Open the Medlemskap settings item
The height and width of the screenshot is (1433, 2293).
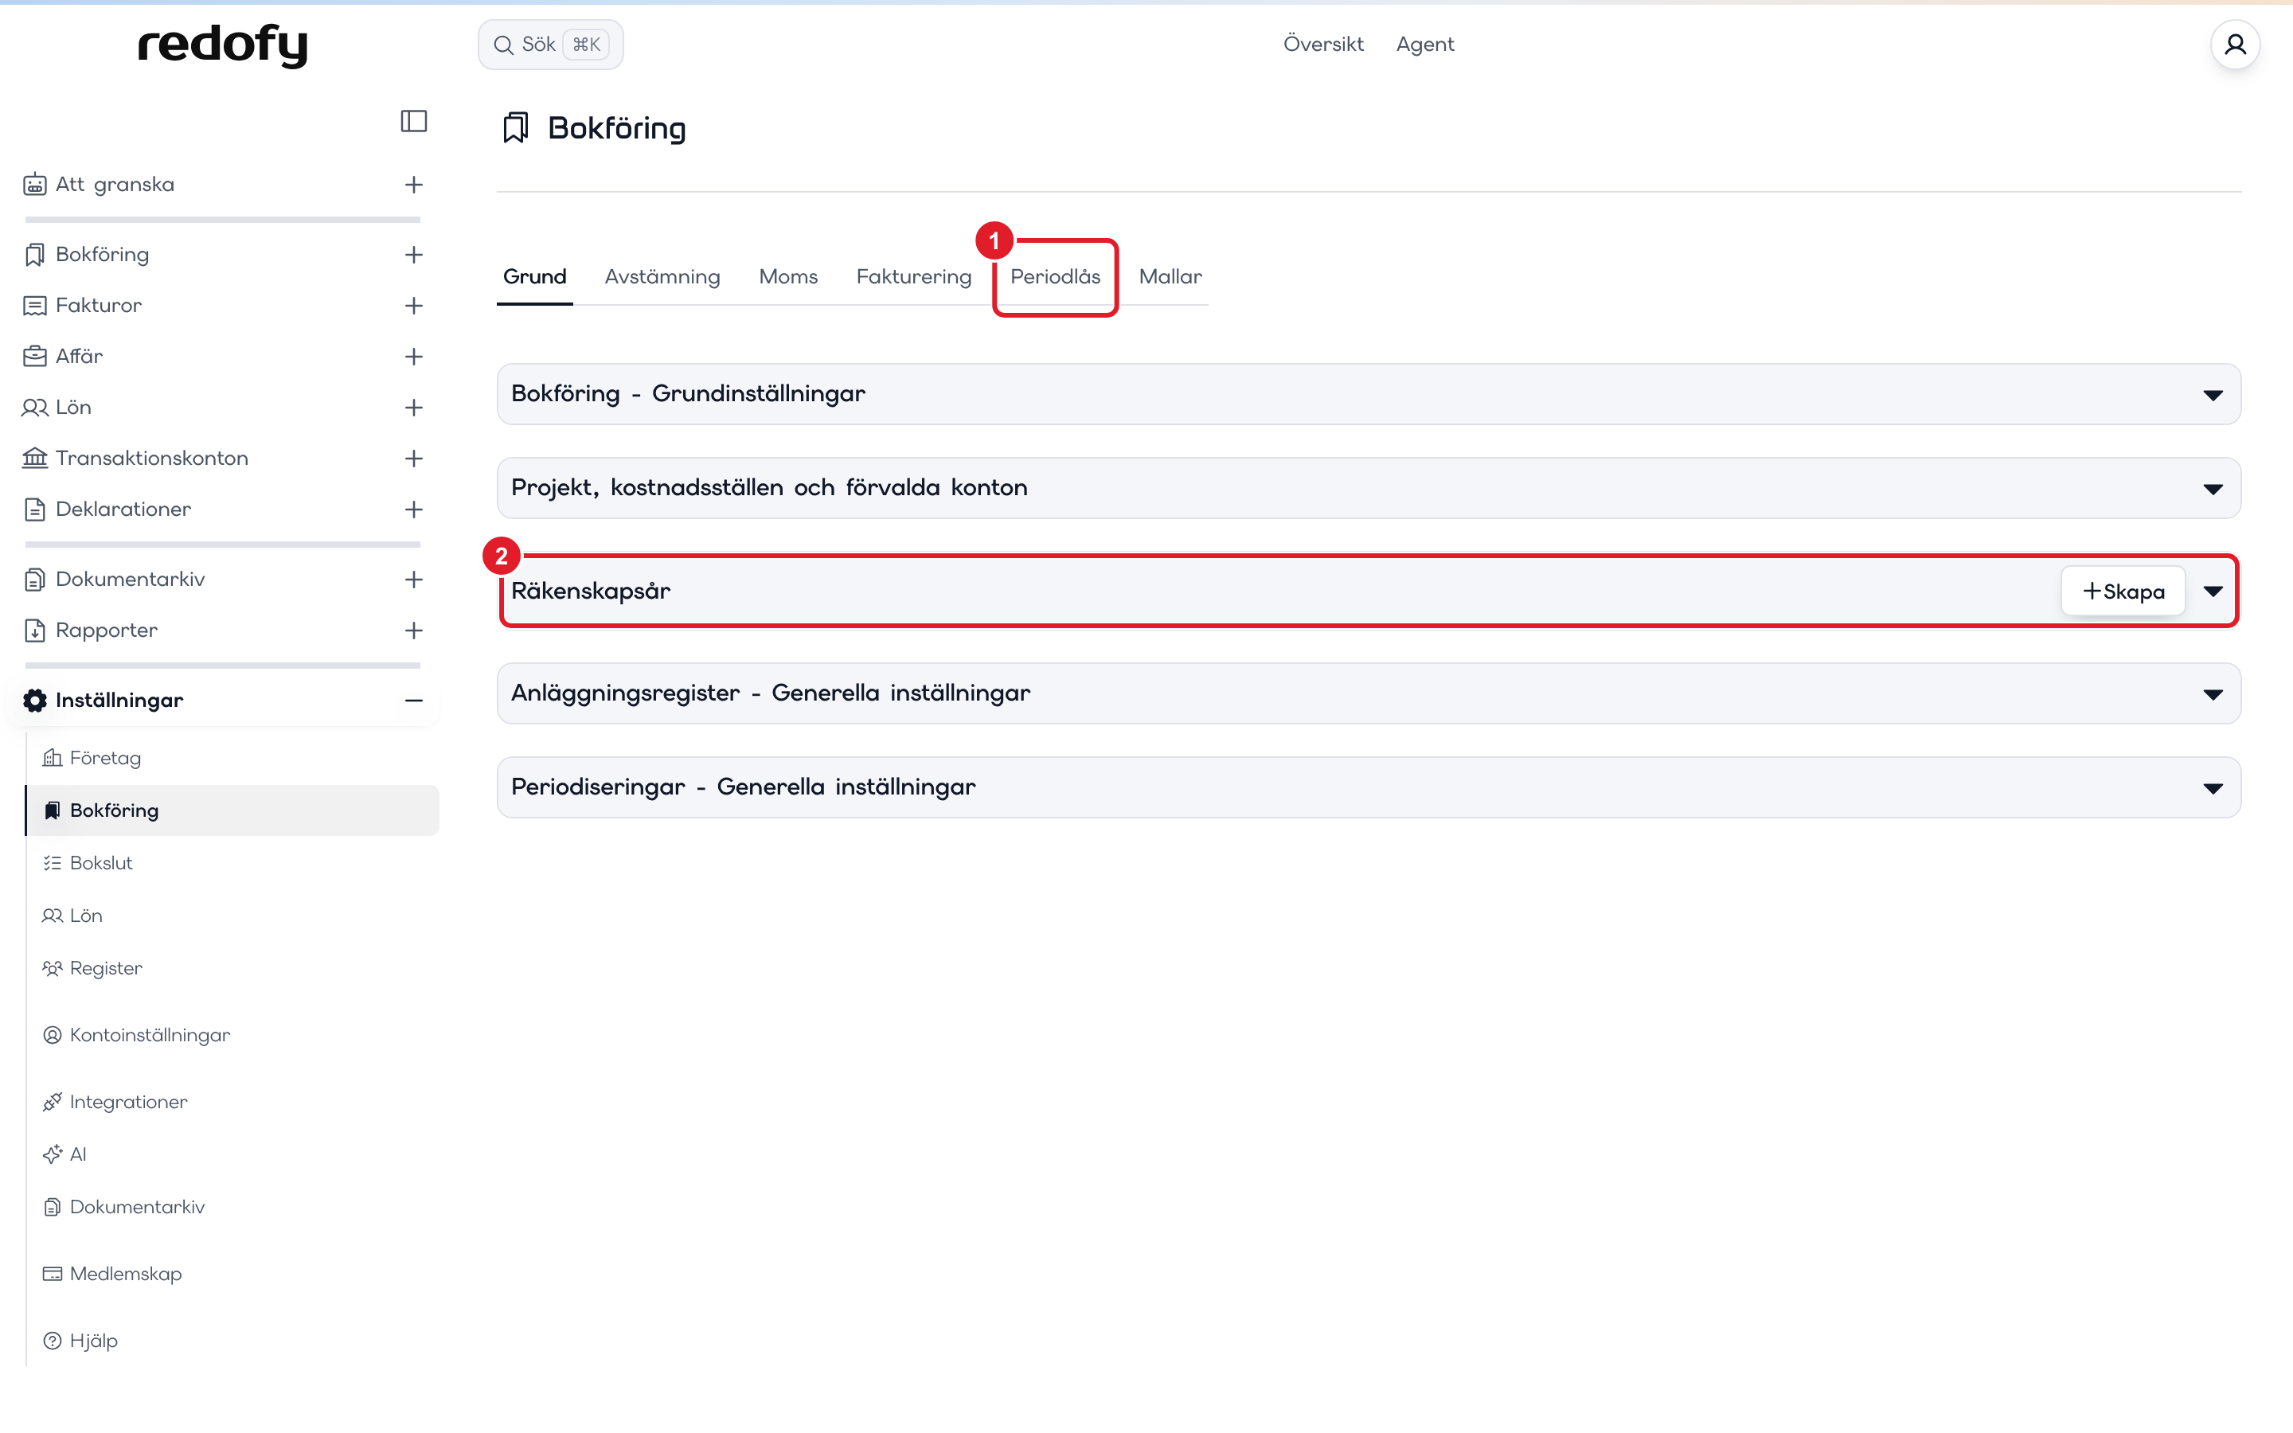pyautogui.click(x=113, y=1273)
